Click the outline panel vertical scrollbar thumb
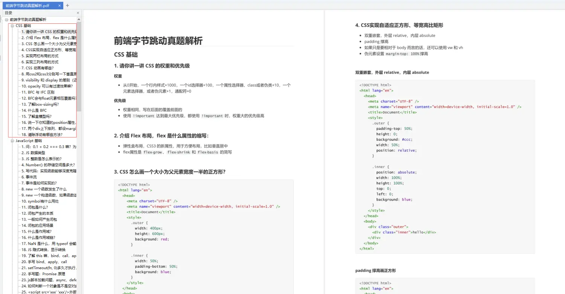Image resolution: width=565 pixels, height=294 pixels. pos(79,66)
